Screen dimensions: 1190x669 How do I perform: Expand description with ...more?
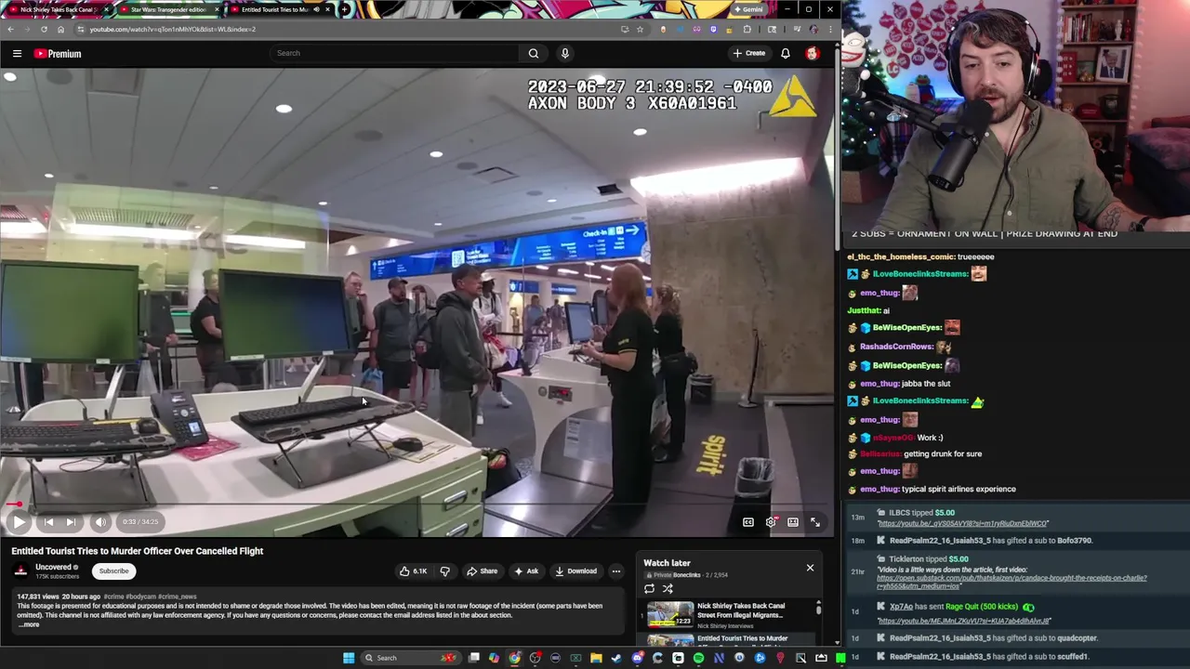point(29,624)
